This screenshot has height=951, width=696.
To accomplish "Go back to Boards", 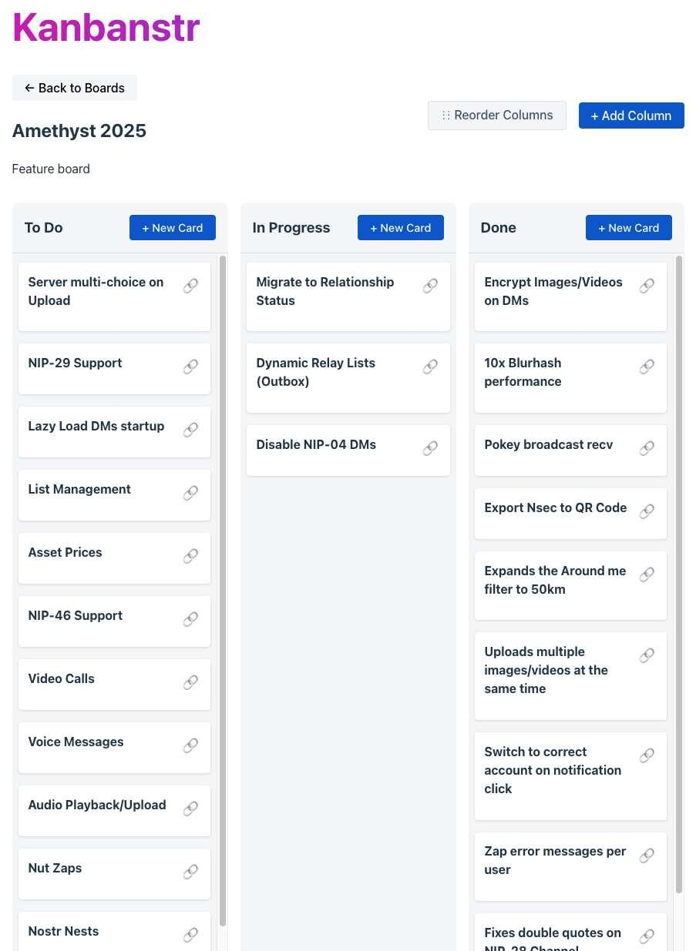I will 75,88.
